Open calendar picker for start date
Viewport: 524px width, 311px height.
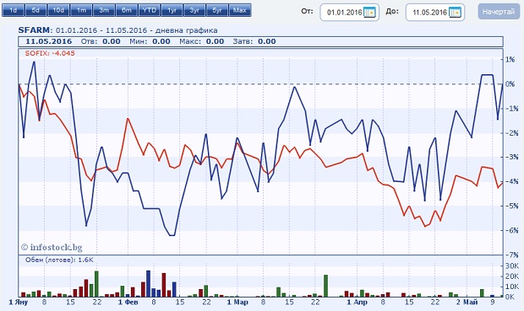(369, 13)
